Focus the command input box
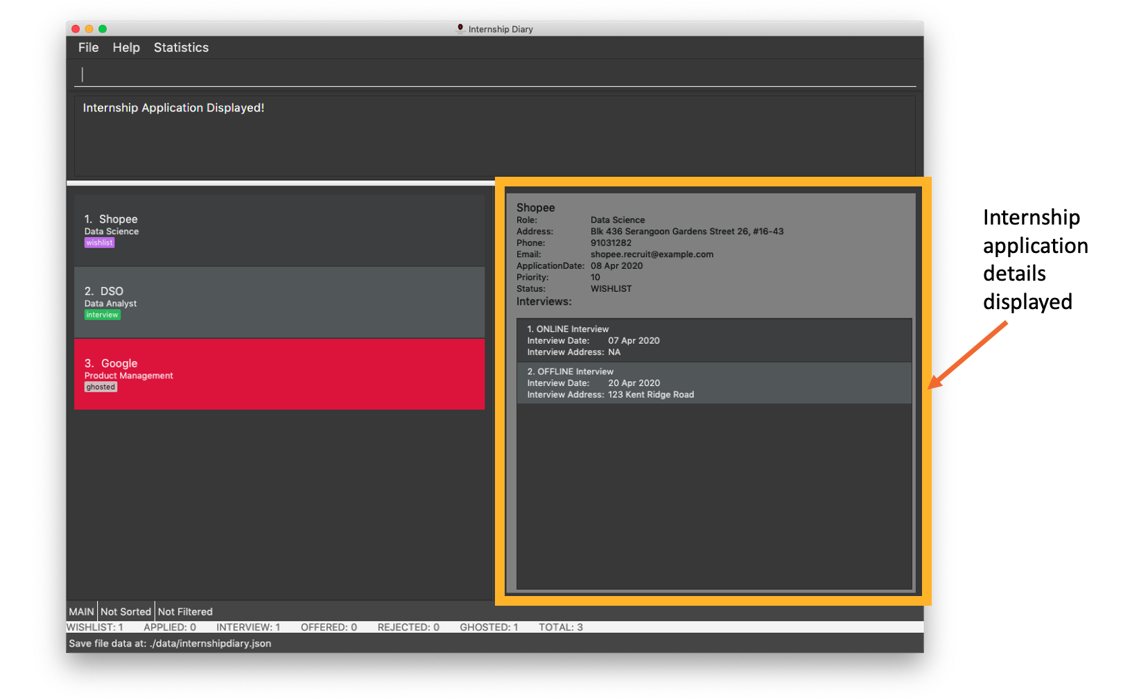This screenshot has height=700, width=1148. coord(495,74)
